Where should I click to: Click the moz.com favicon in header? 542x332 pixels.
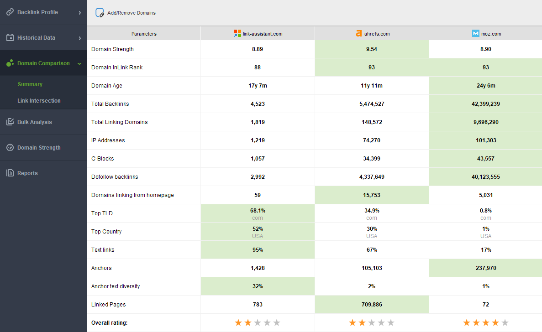click(x=475, y=33)
